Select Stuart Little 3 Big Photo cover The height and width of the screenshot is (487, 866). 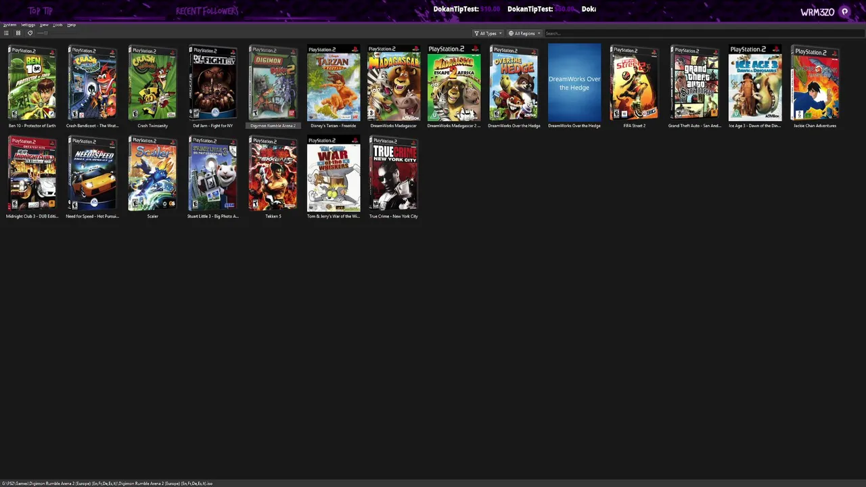pos(212,174)
